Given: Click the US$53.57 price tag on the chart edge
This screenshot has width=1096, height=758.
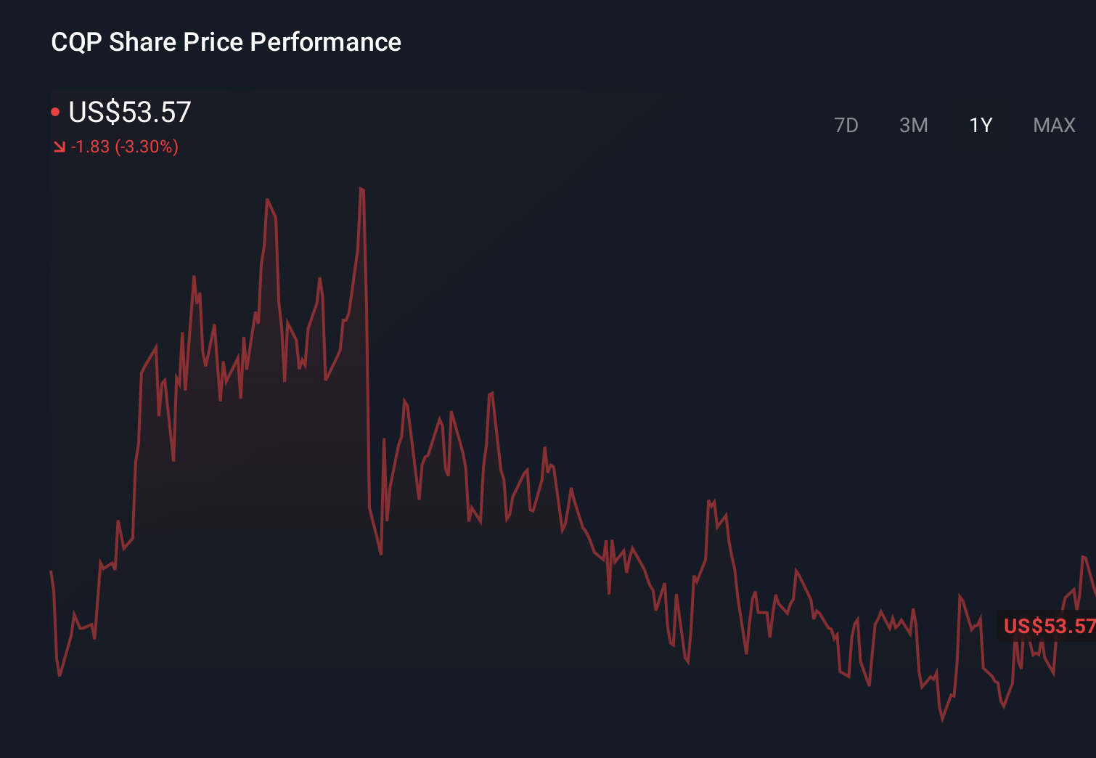Looking at the screenshot, I should [x=1047, y=625].
